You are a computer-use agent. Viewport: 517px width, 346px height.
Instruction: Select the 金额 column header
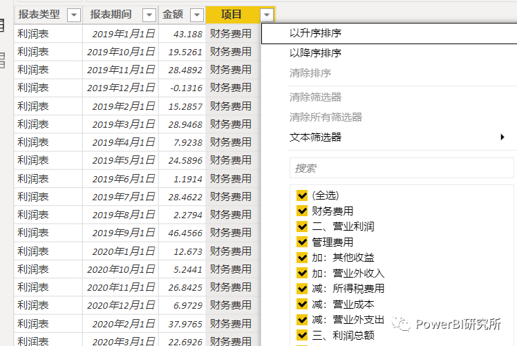click(173, 15)
